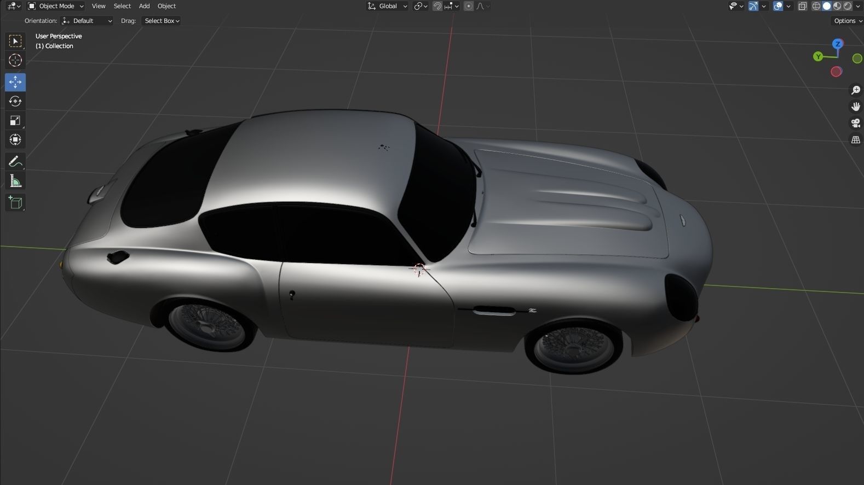Viewport: 864px width, 485px height.
Task: Switch to Wireframe shading
Action: (x=816, y=6)
